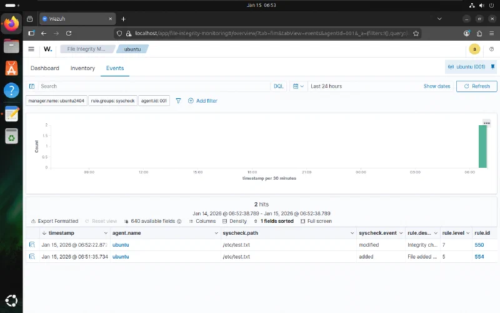The height and width of the screenshot is (313, 500).
Task: Open Ubuntu App Center from the dock
Action: (x=11, y=68)
